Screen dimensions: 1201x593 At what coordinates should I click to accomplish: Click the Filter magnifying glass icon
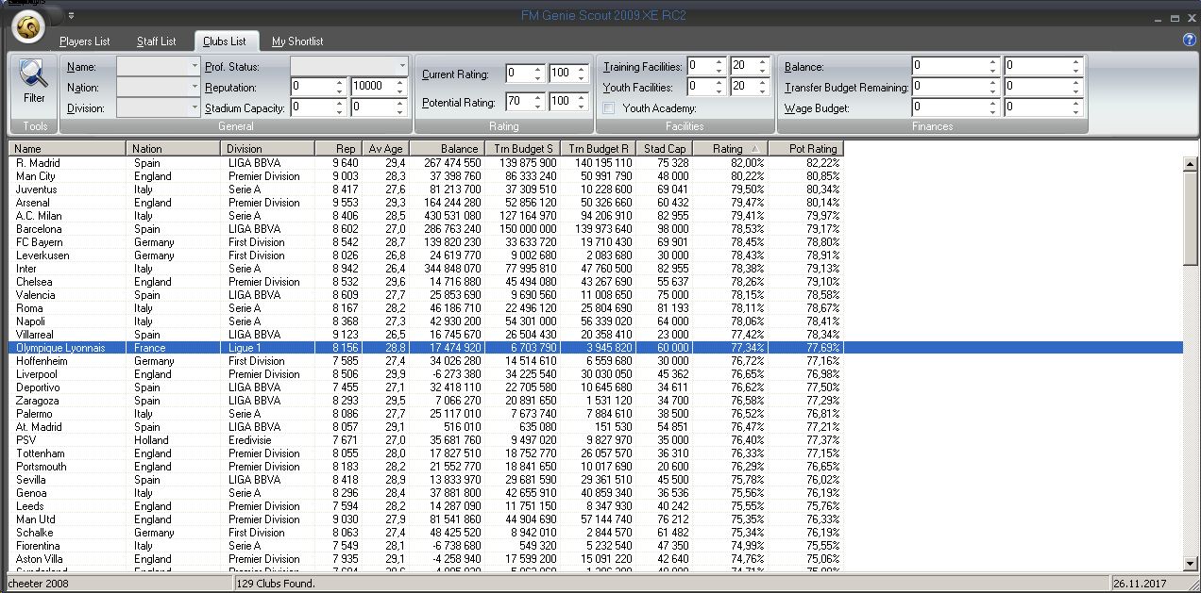[x=34, y=74]
